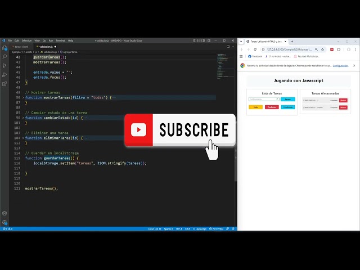This screenshot has height=270, width=360.
Task: Click the Configuración link in Chrome infobar
Action: (x=340, y=66)
